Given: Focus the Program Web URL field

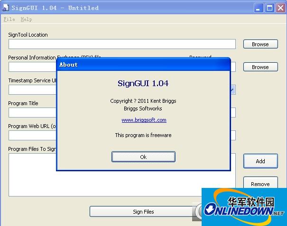Looking at the screenshot, I should pos(32,135).
